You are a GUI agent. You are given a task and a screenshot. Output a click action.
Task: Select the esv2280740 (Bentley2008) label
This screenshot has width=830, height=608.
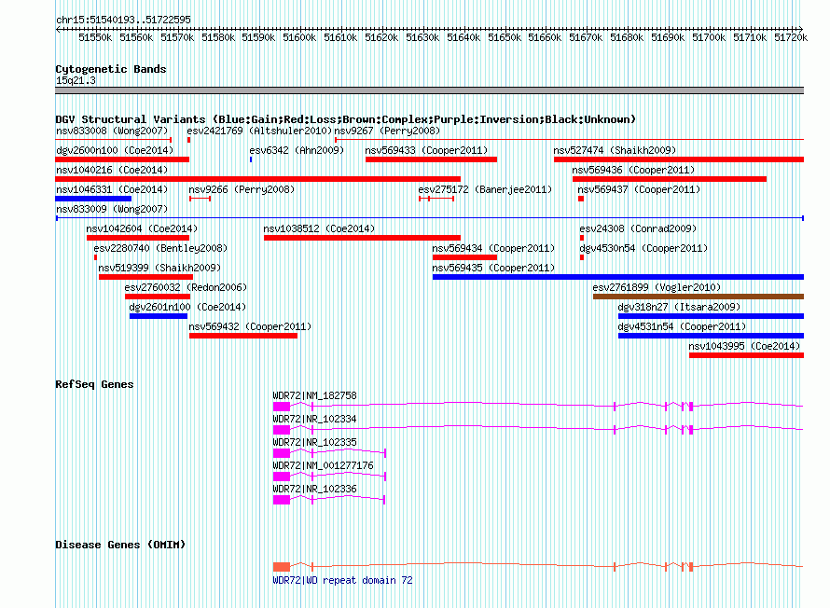click(160, 248)
